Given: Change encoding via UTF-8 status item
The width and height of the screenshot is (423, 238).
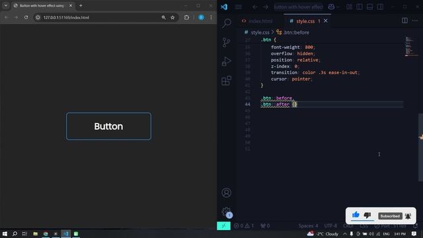Looking at the screenshot, I should click(x=330, y=225).
